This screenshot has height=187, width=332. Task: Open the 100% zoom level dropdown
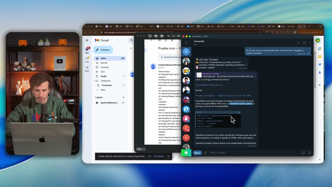(x=141, y=149)
